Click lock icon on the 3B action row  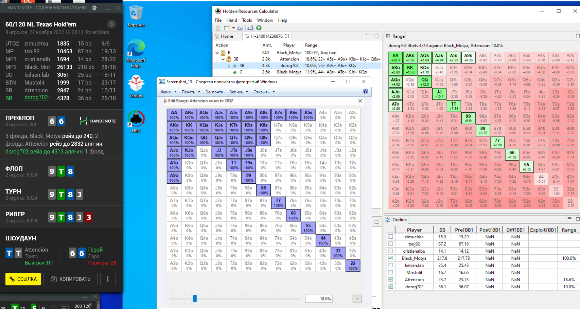pyautogui.click(x=229, y=59)
